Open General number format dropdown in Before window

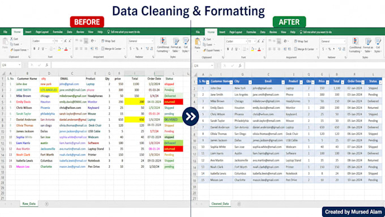(152, 41)
